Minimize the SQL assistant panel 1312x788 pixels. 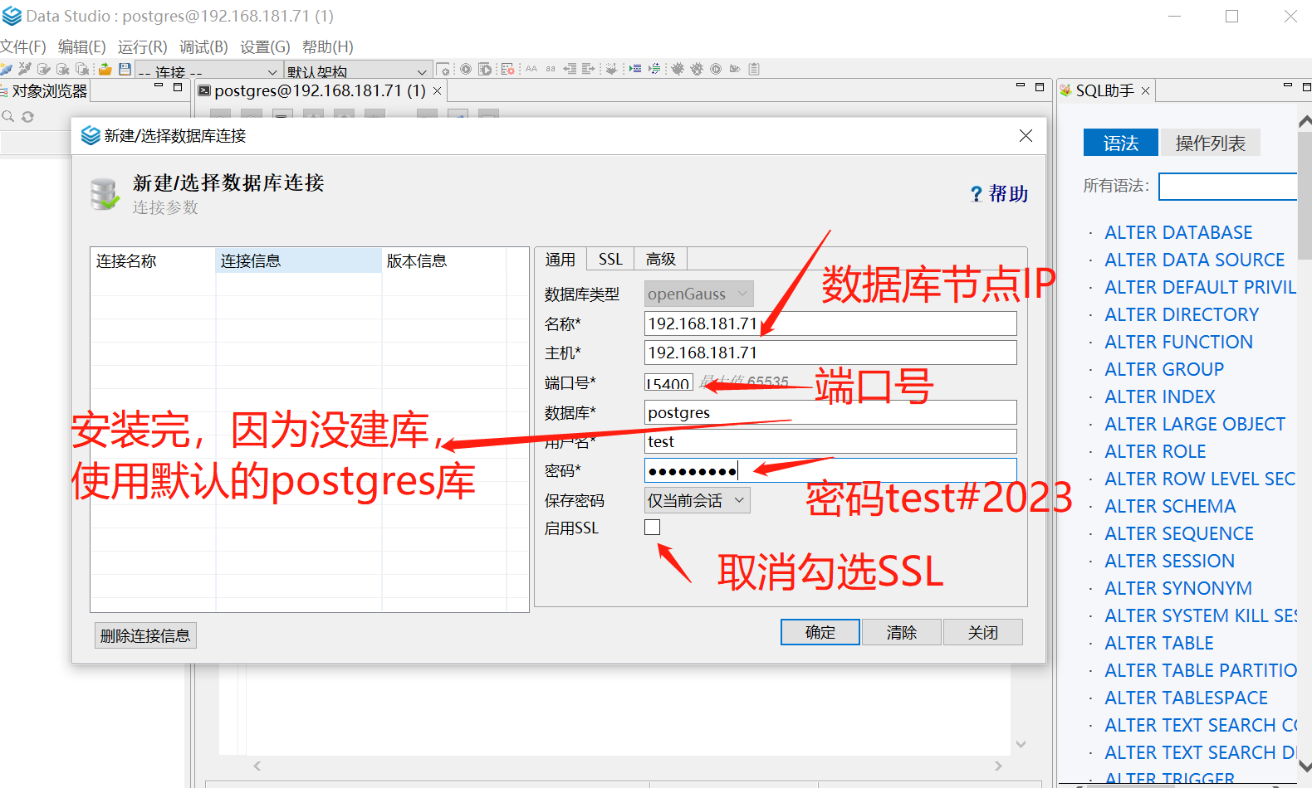pos(1288,85)
